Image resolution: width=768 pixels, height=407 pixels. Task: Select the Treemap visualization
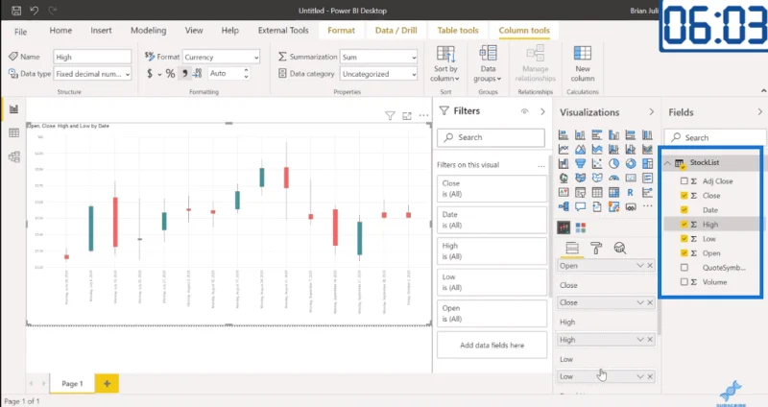pos(647,163)
